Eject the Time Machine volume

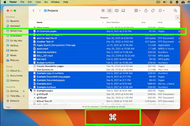pos(24,96)
